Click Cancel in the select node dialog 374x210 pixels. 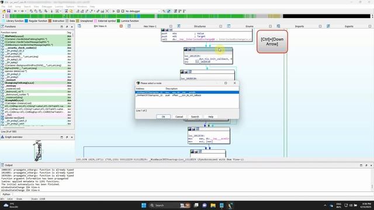[x=179, y=117]
